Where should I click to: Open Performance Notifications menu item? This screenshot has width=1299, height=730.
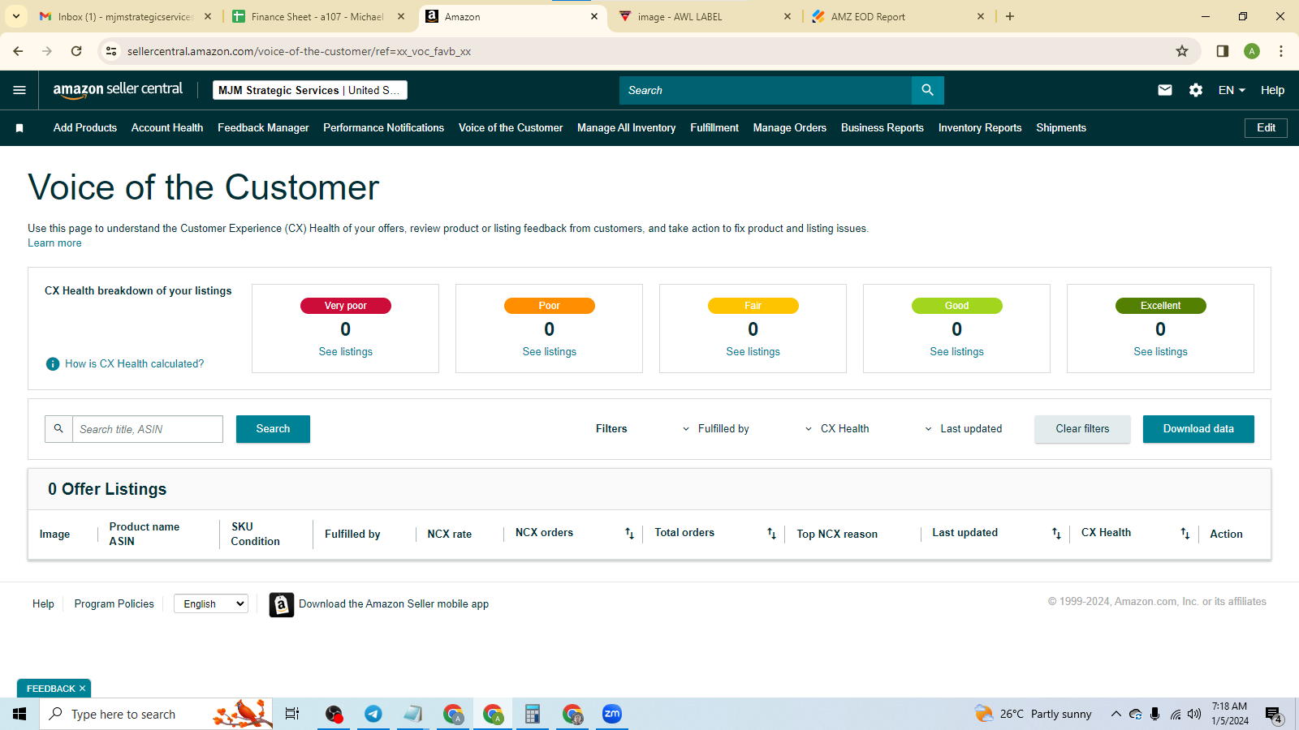click(383, 128)
